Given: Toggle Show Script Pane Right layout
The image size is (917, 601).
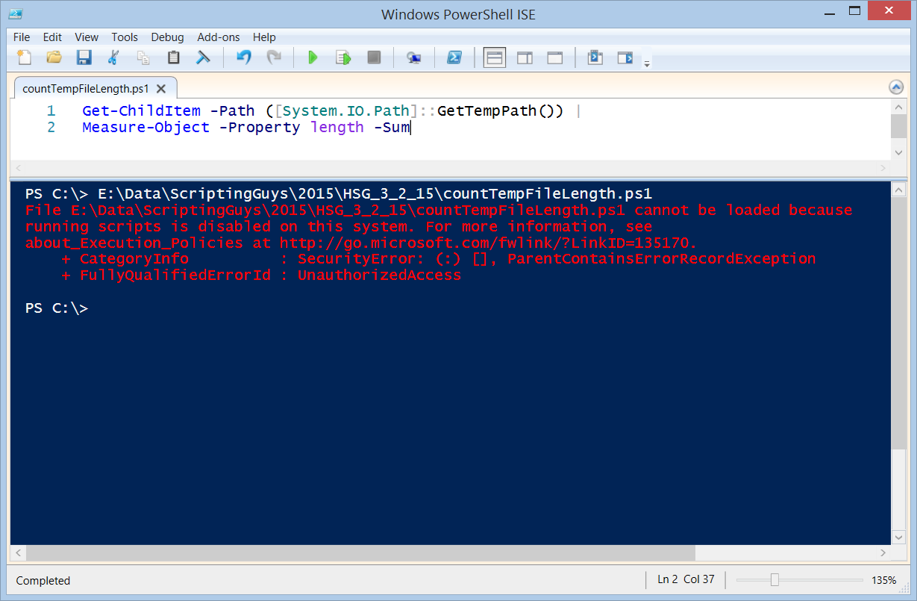Looking at the screenshot, I should tap(525, 57).
